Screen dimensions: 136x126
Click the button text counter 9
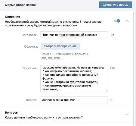point(111,100)
